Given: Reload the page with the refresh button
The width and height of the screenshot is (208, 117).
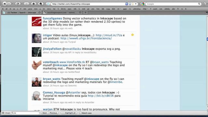Looking at the screenshot, I should [x=18, y=4].
